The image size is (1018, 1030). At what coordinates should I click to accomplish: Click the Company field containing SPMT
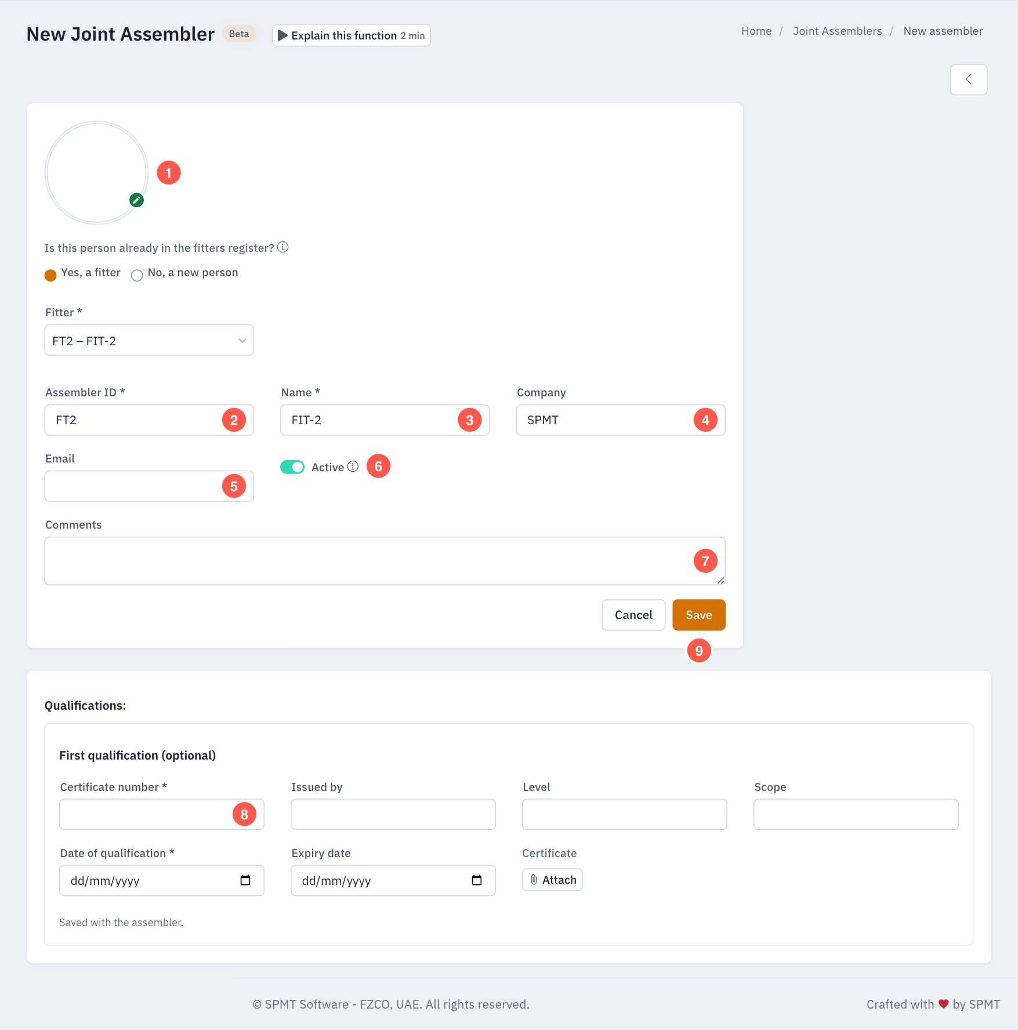[x=621, y=420]
